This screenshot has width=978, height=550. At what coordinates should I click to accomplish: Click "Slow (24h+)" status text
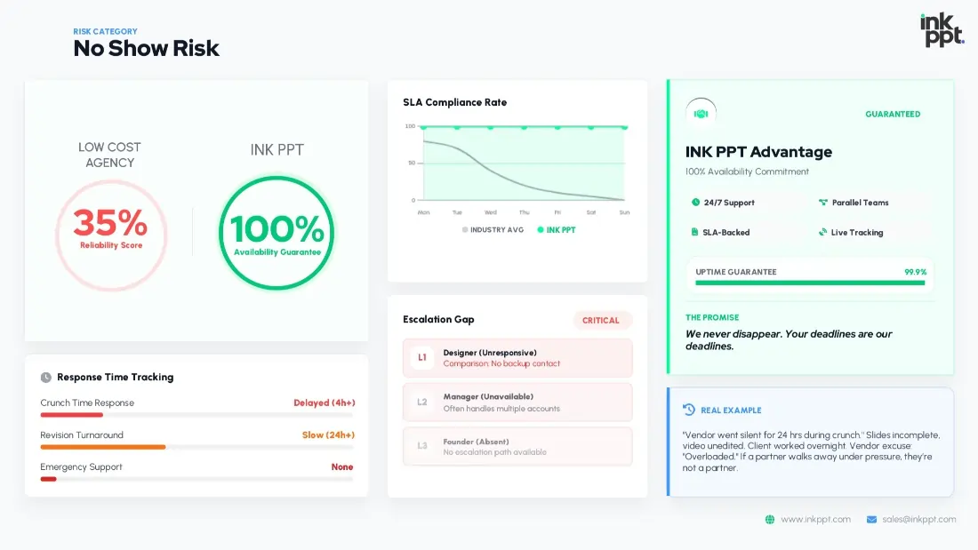click(x=328, y=434)
